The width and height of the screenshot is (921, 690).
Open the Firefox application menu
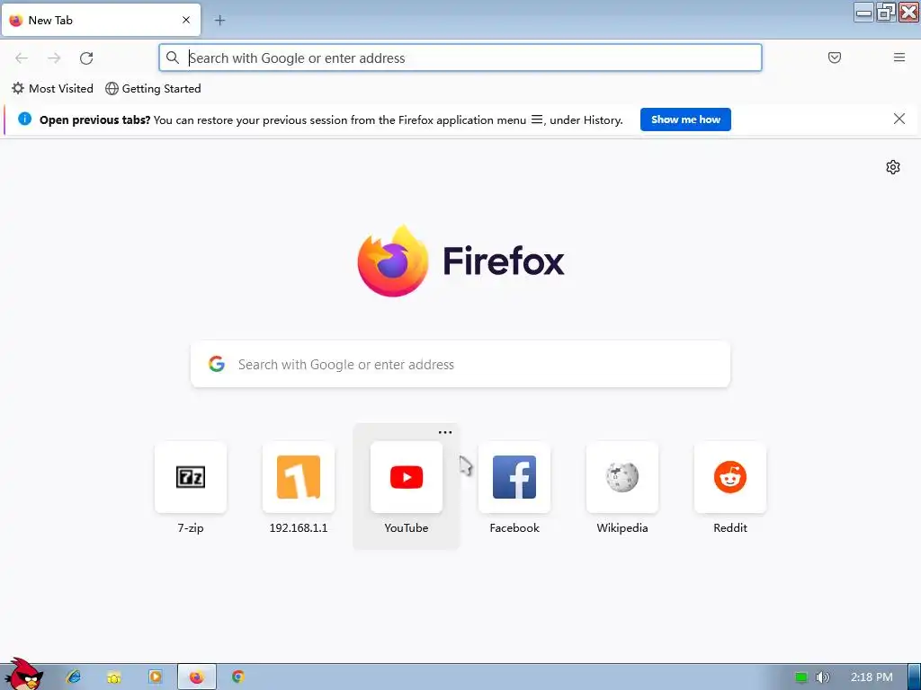point(899,57)
